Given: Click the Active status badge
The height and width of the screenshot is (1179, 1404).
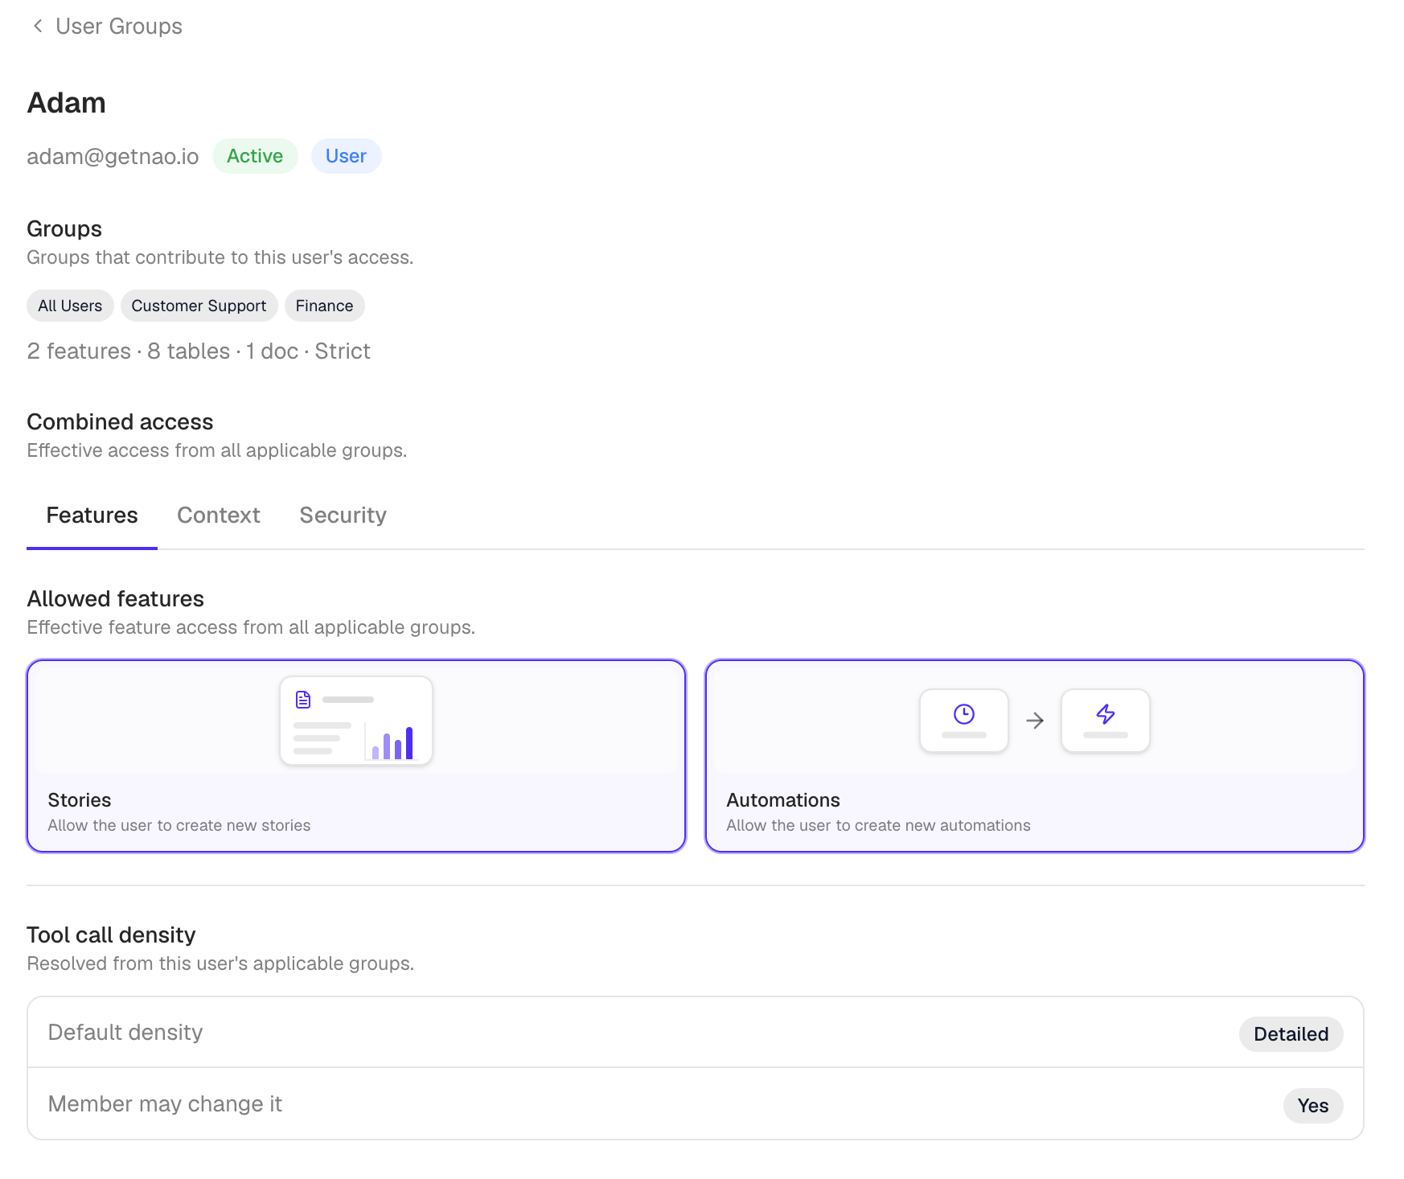Looking at the screenshot, I should (255, 156).
